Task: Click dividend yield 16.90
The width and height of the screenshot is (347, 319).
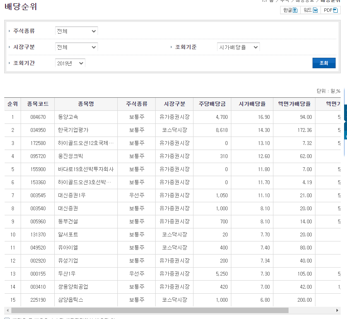Action: point(264,117)
